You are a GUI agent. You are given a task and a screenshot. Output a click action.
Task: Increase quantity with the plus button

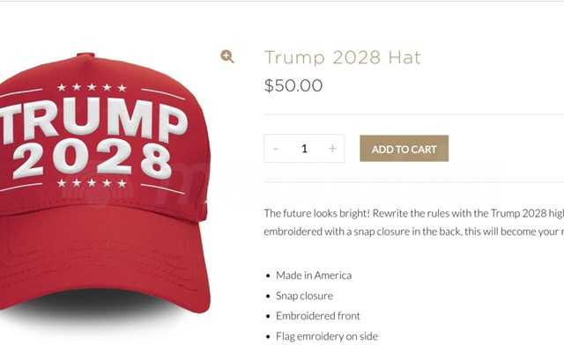[x=333, y=149]
